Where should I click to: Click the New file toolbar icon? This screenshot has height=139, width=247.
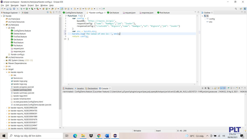[x=2, y=9]
